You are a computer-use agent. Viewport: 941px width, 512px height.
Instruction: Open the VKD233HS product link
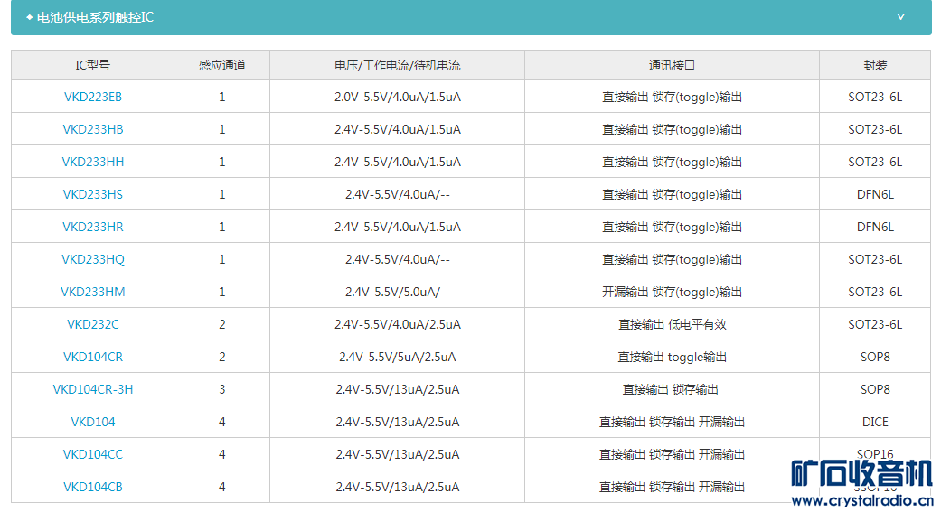tap(93, 193)
